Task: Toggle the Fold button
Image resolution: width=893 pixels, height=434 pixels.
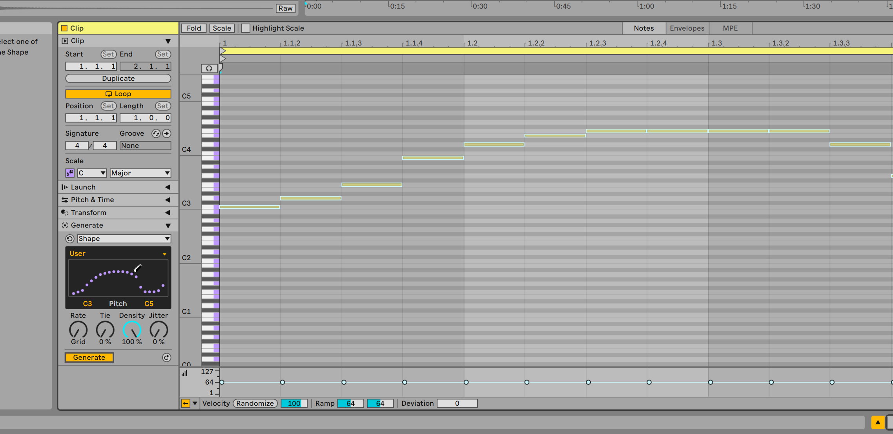Action: [x=194, y=28]
